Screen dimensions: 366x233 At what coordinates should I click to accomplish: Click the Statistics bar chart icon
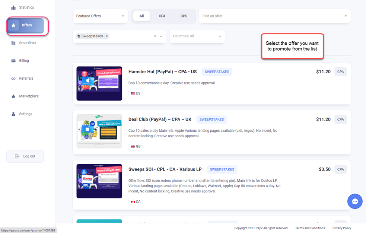pos(13,7)
